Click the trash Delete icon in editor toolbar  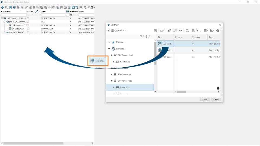pyautogui.click(x=34, y=7)
